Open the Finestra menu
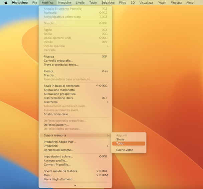This screenshot has height=189, width=203. 176,3
